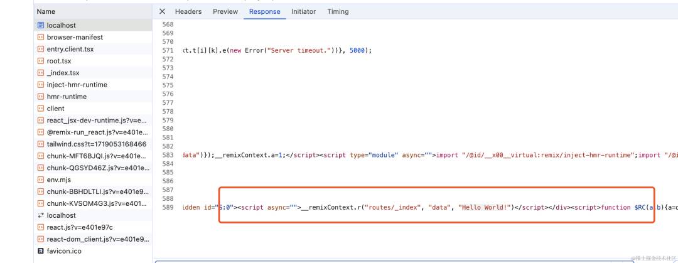Click the script icon beside react-dom_client.js
The image size is (678, 263).
(41, 239)
